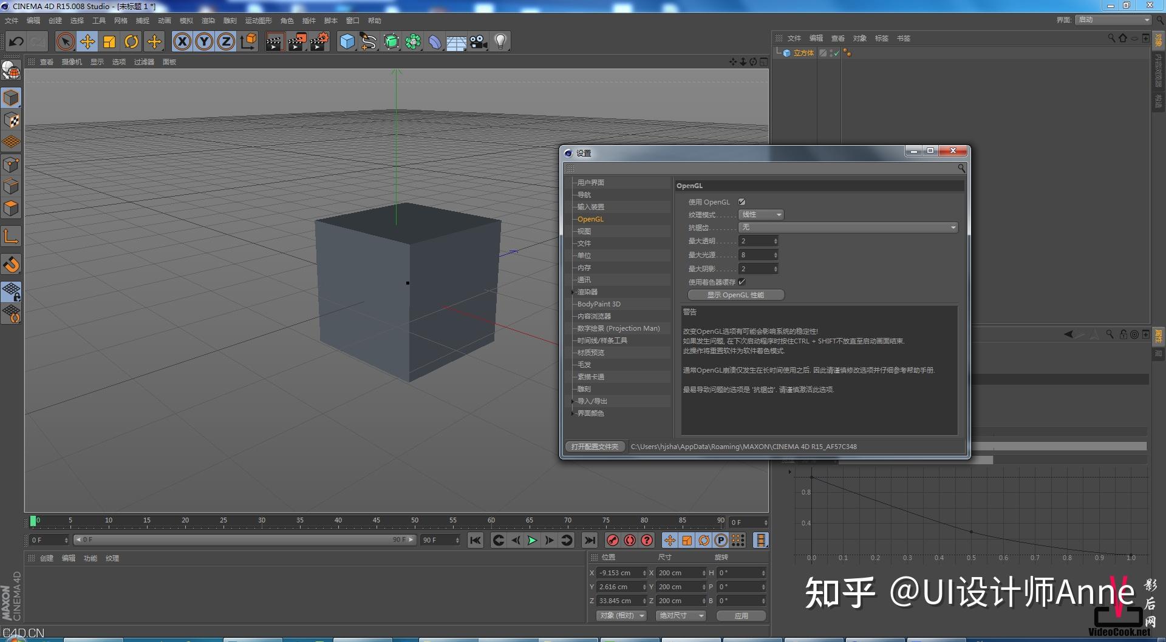This screenshot has height=642, width=1166.
Task: Toggle the 使用 OpenGL checkbox
Action: pyautogui.click(x=742, y=202)
